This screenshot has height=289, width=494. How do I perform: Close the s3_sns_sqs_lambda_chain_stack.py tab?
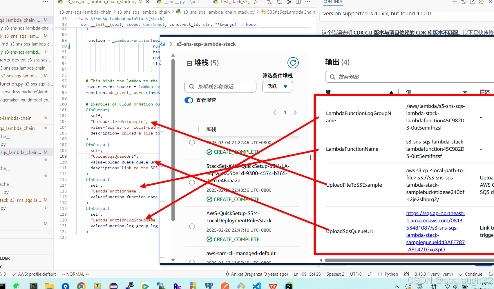click(148, 2)
